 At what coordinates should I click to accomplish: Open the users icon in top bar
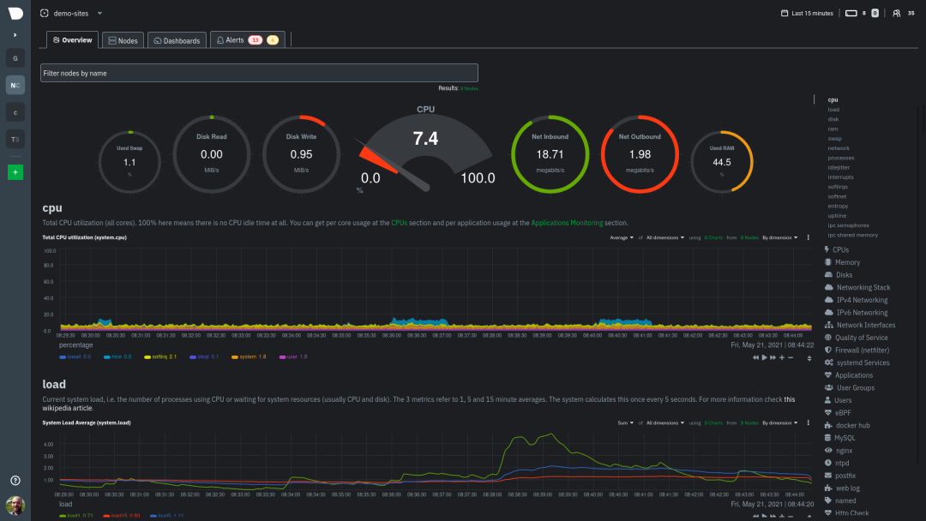897,13
